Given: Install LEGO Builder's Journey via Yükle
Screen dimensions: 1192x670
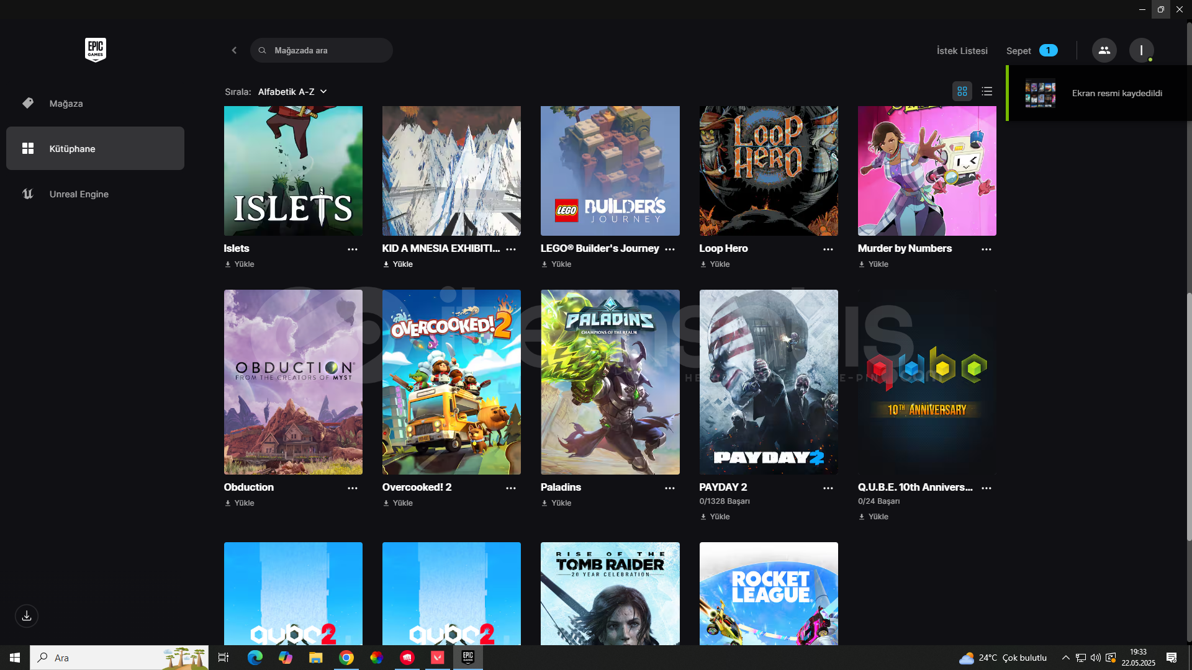Looking at the screenshot, I should coord(556,264).
